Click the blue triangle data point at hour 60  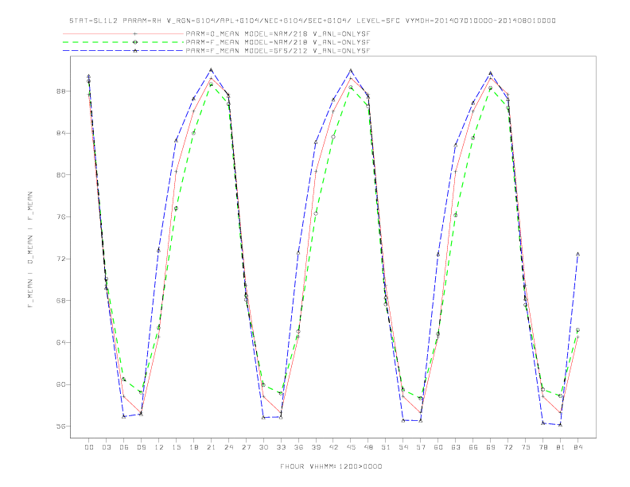[x=438, y=254]
